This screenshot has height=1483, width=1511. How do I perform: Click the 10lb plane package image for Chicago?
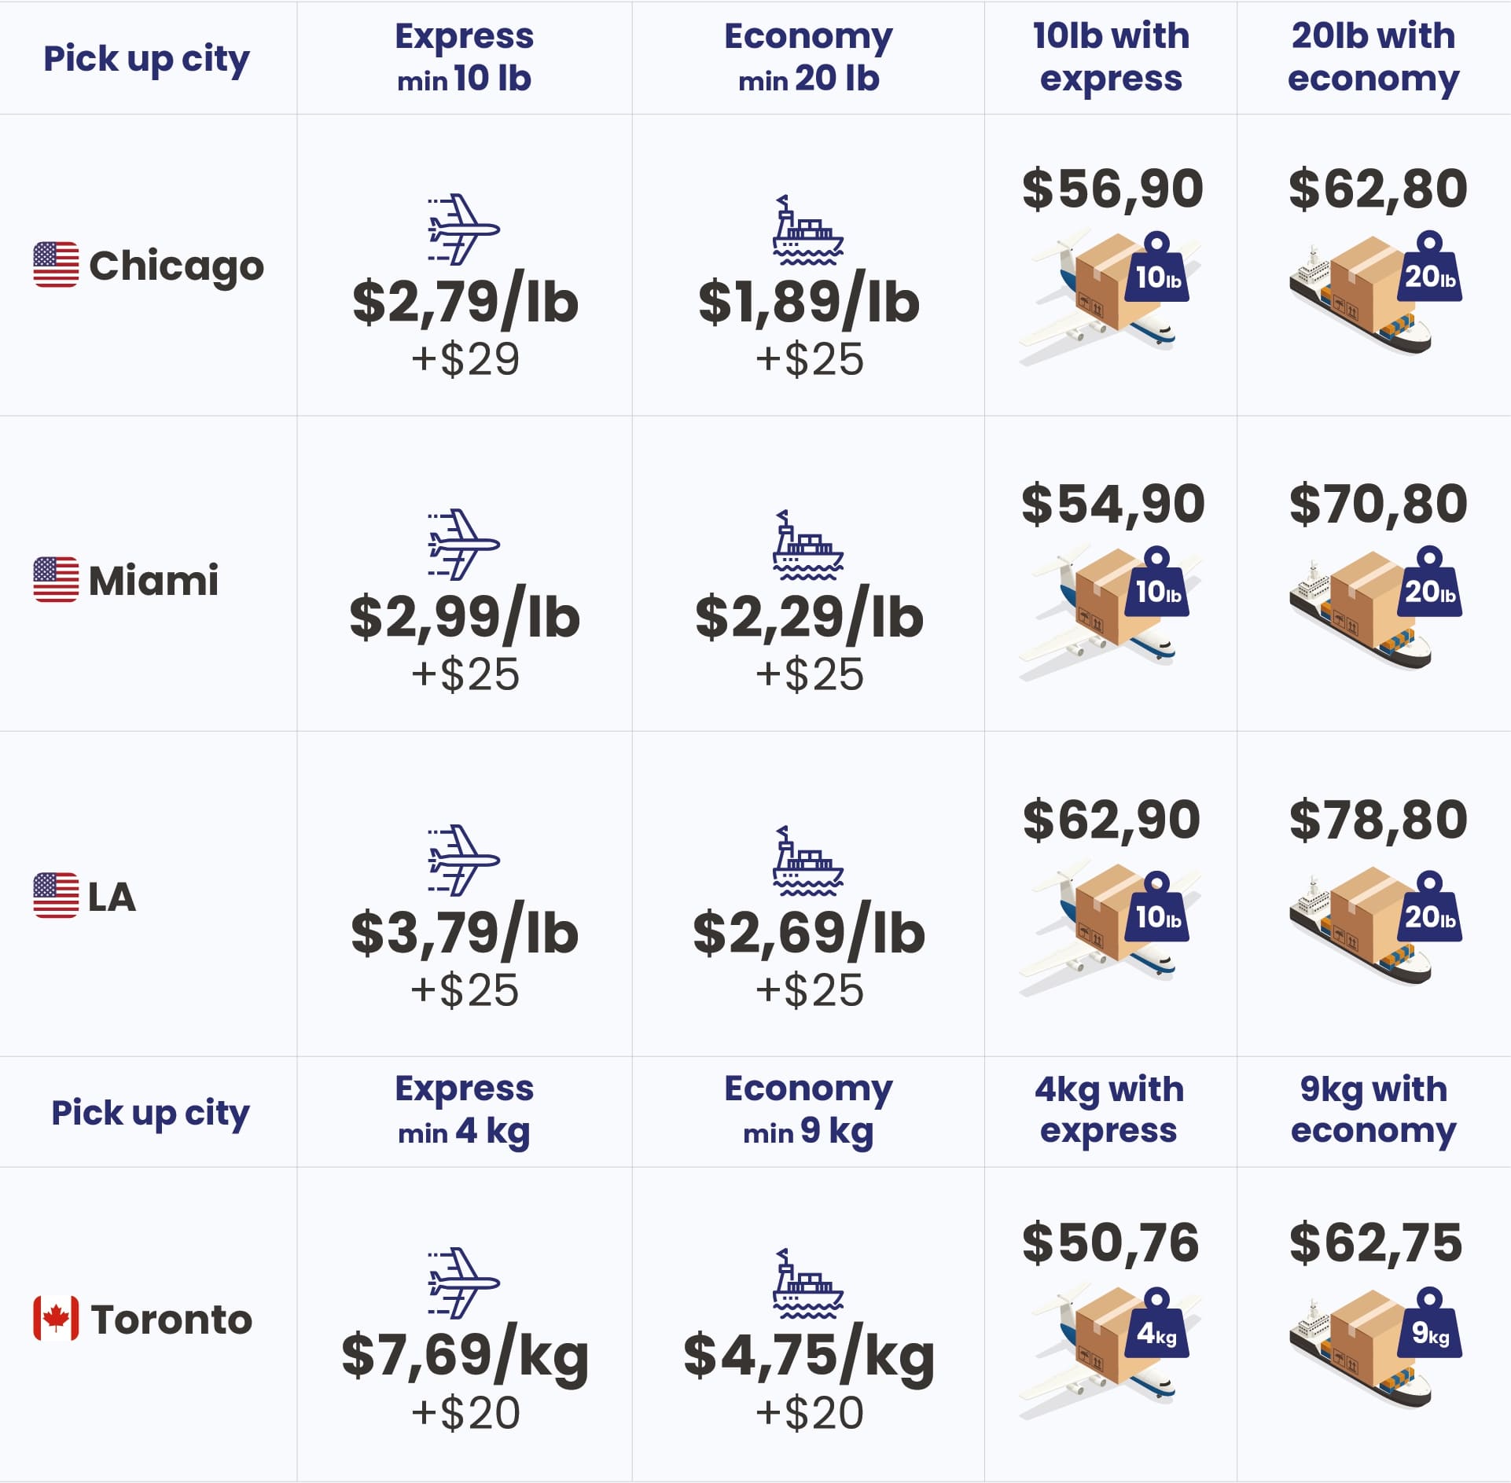pyautogui.click(x=1110, y=297)
